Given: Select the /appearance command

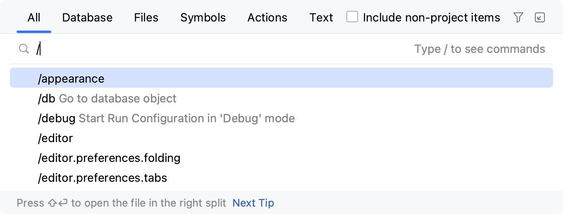Looking at the screenshot, I should pos(71,78).
